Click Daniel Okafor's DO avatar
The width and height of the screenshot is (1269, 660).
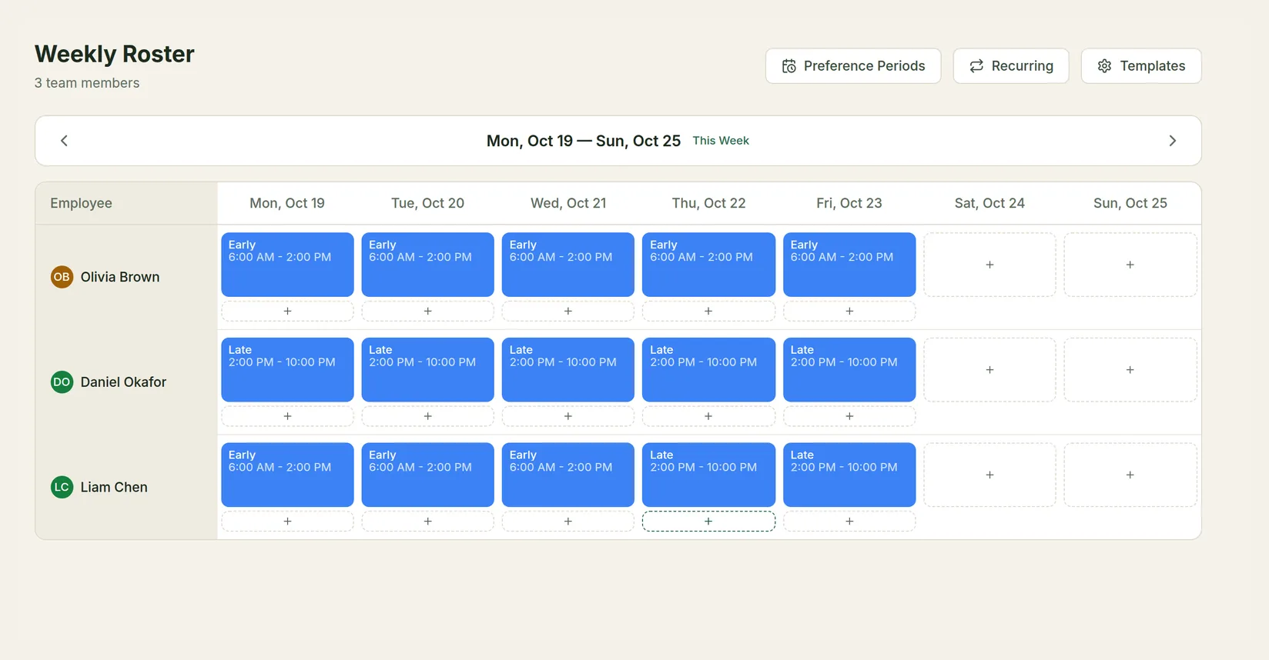(62, 382)
